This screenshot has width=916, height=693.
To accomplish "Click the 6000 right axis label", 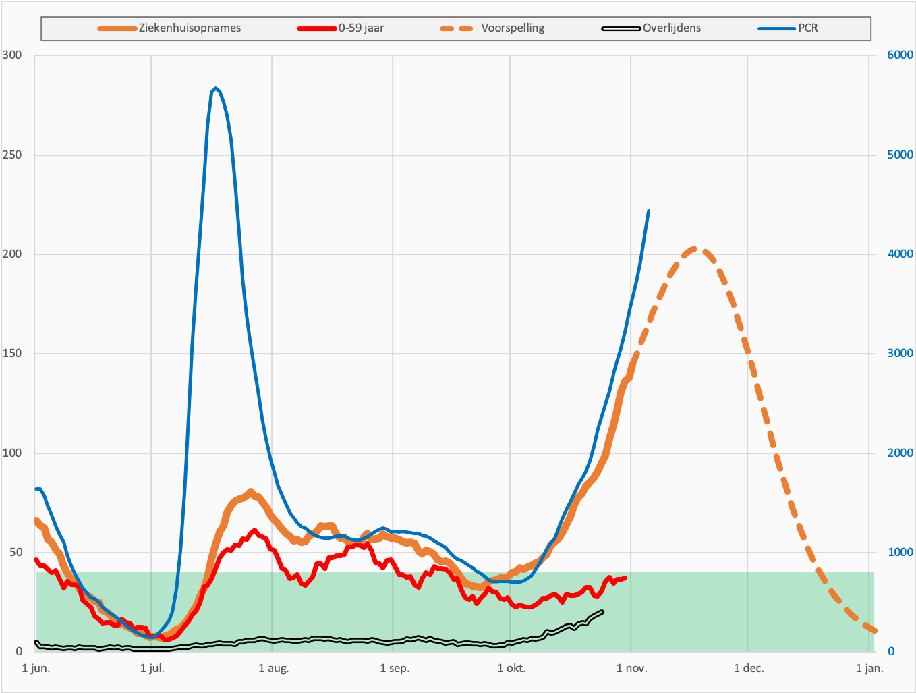I will click(x=900, y=55).
